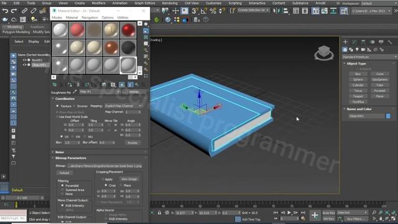Click the Auto Key button
Image resolution: width=398 pixels, height=224 pixels.
[328, 213]
